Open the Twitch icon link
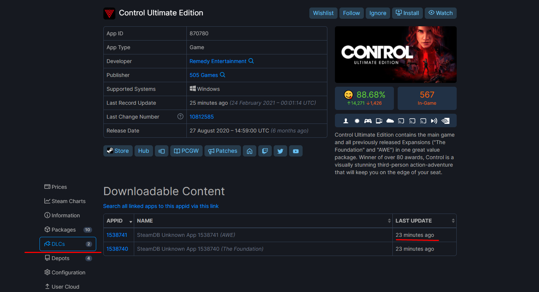This screenshot has height=292, width=539. [265, 151]
